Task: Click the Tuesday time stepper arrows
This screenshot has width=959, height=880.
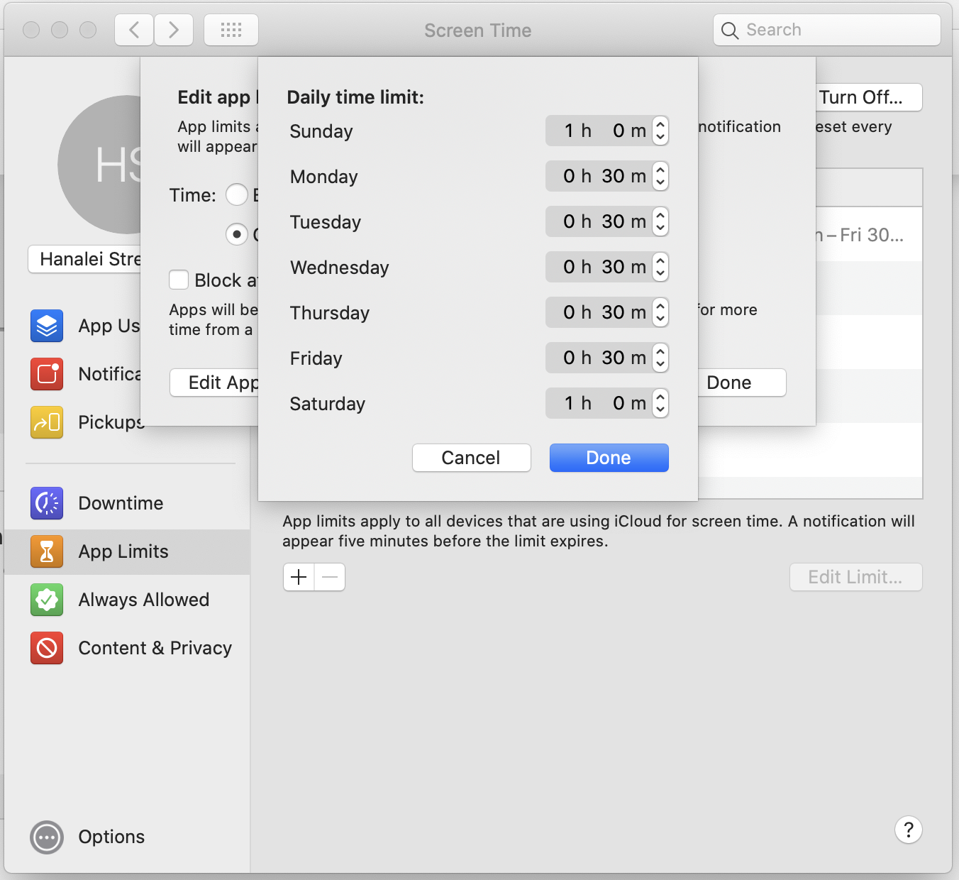Action: pos(660,221)
